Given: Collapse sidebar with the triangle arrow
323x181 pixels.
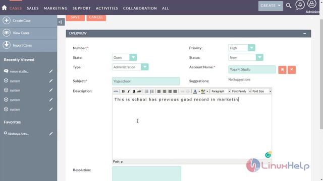Looking at the screenshot, I should [61, 22].
